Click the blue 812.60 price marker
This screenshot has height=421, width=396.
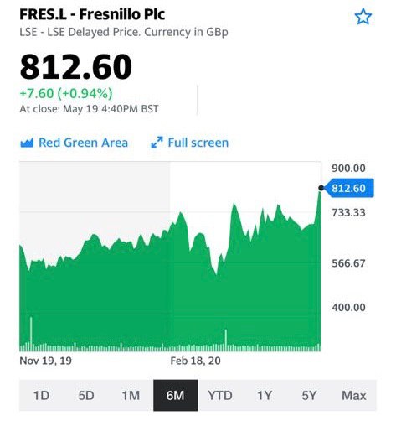[349, 188]
